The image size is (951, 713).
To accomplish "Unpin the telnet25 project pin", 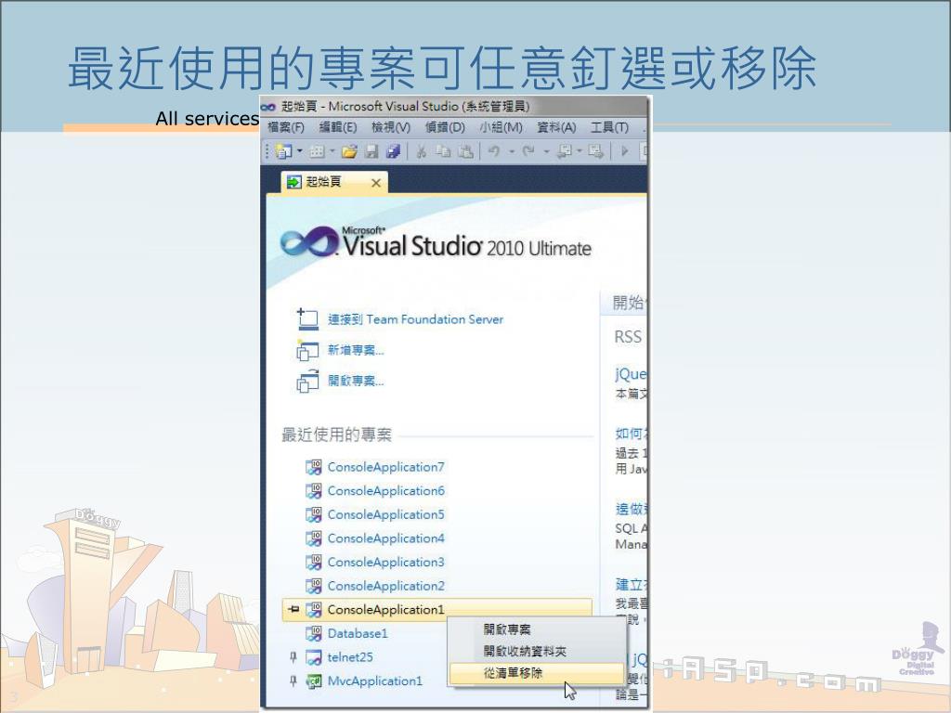I will click(x=293, y=657).
